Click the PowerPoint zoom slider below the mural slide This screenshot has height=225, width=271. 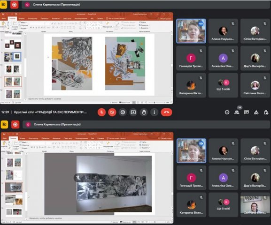(x=155, y=222)
